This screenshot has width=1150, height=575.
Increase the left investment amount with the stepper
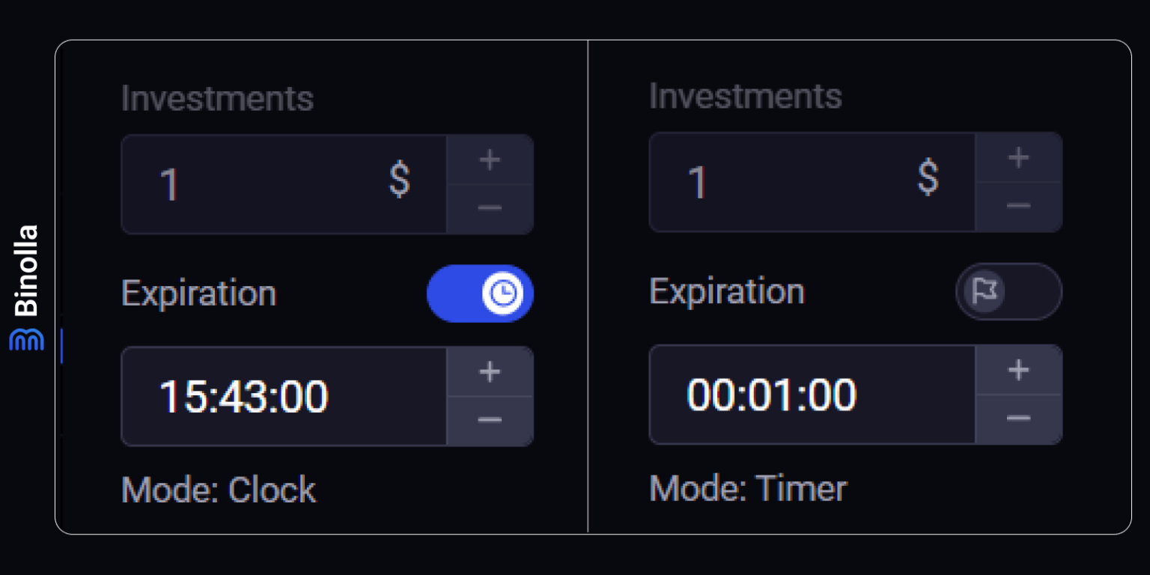(x=490, y=159)
